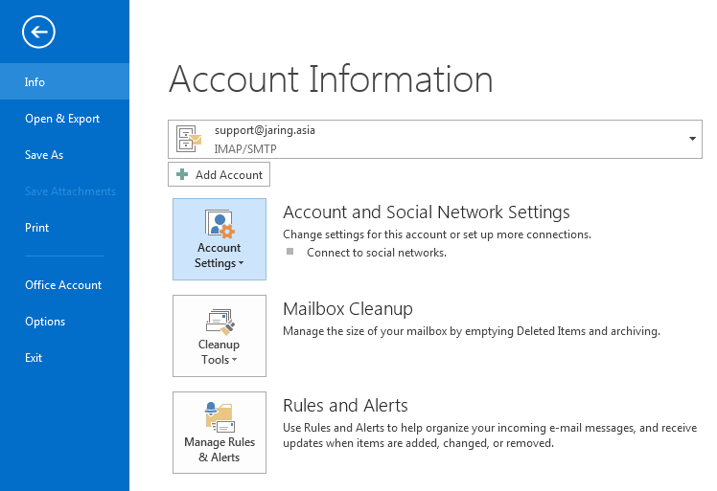Open the Print page
The image size is (717, 491).
[x=64, y=228]
